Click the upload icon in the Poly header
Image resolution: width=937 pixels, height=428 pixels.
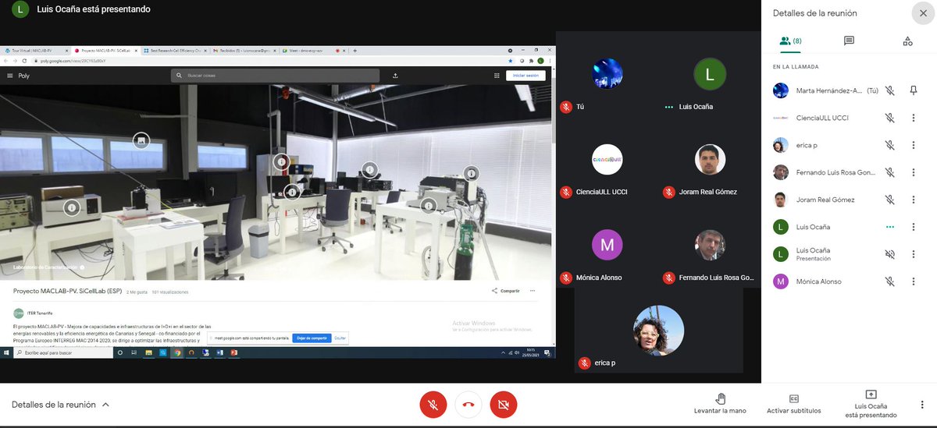(x=395, y=76)
